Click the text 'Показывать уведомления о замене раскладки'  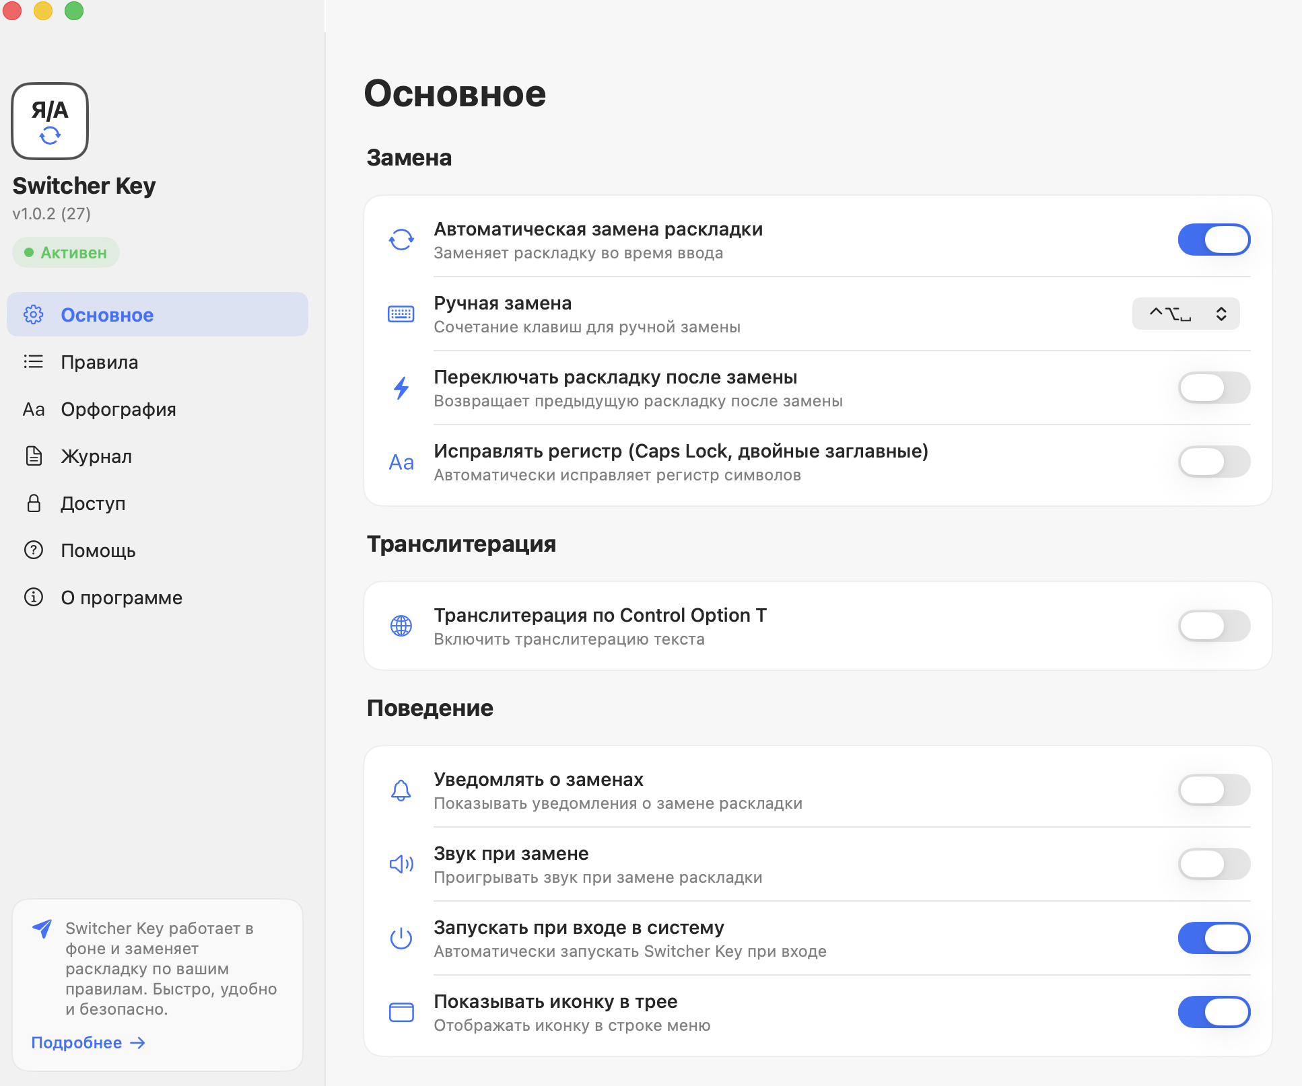(618, 803)
